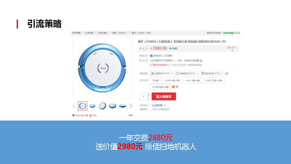Open the 全保修2年 ¥199 dropdown

pos(162,73)
